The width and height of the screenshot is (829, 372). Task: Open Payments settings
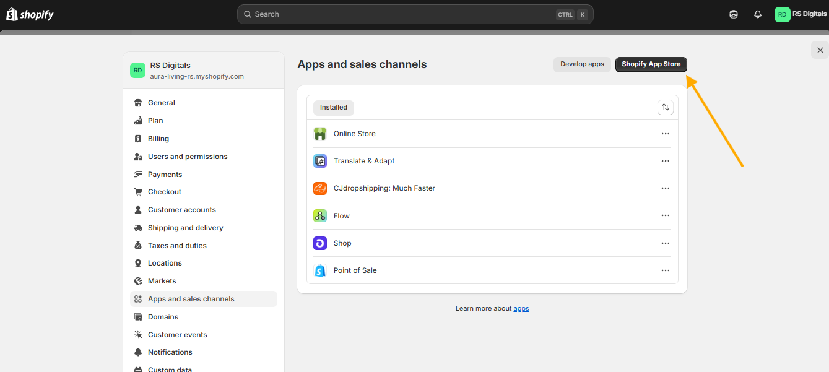204,175
